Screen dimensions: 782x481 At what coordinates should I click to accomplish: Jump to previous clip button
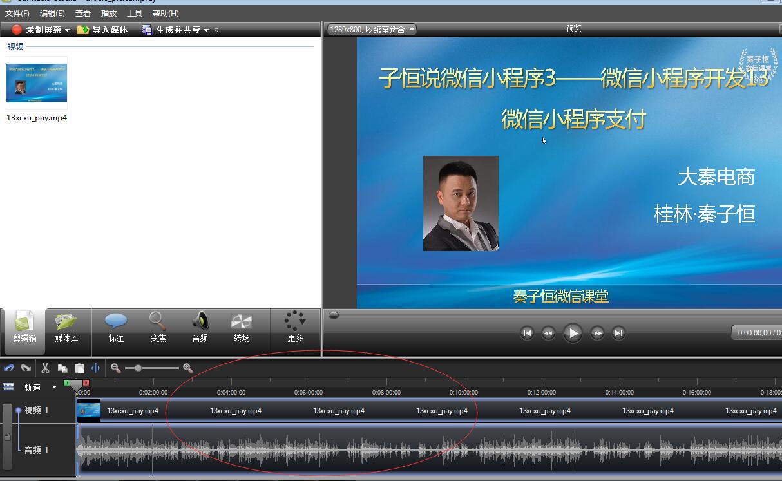tap(527, 333)
